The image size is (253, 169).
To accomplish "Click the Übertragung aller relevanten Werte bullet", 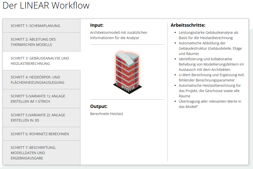I will pyautogui.click(x=210, y=104).
